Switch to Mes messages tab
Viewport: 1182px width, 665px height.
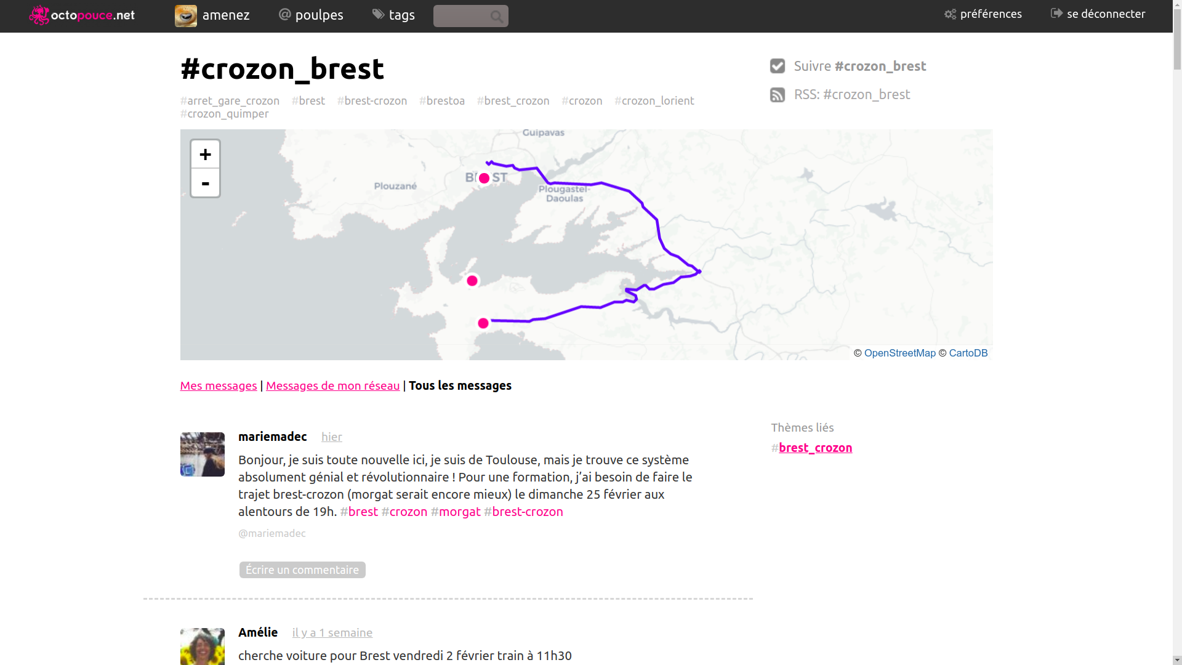click(x=219, y=385)
